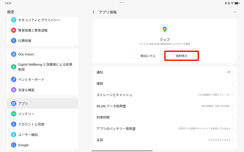Tap the 152 MB使用 storage value

click(x=213, y=95)
